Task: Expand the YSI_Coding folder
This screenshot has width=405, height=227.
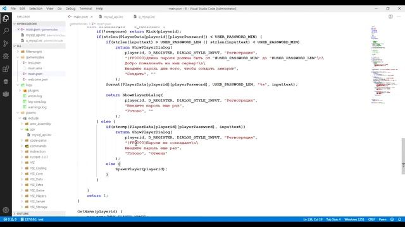Action: pos(39,168)
